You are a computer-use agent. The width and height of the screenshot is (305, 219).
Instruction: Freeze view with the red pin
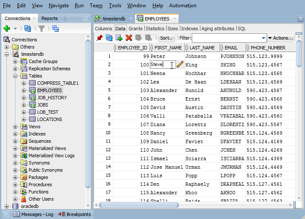100,37
